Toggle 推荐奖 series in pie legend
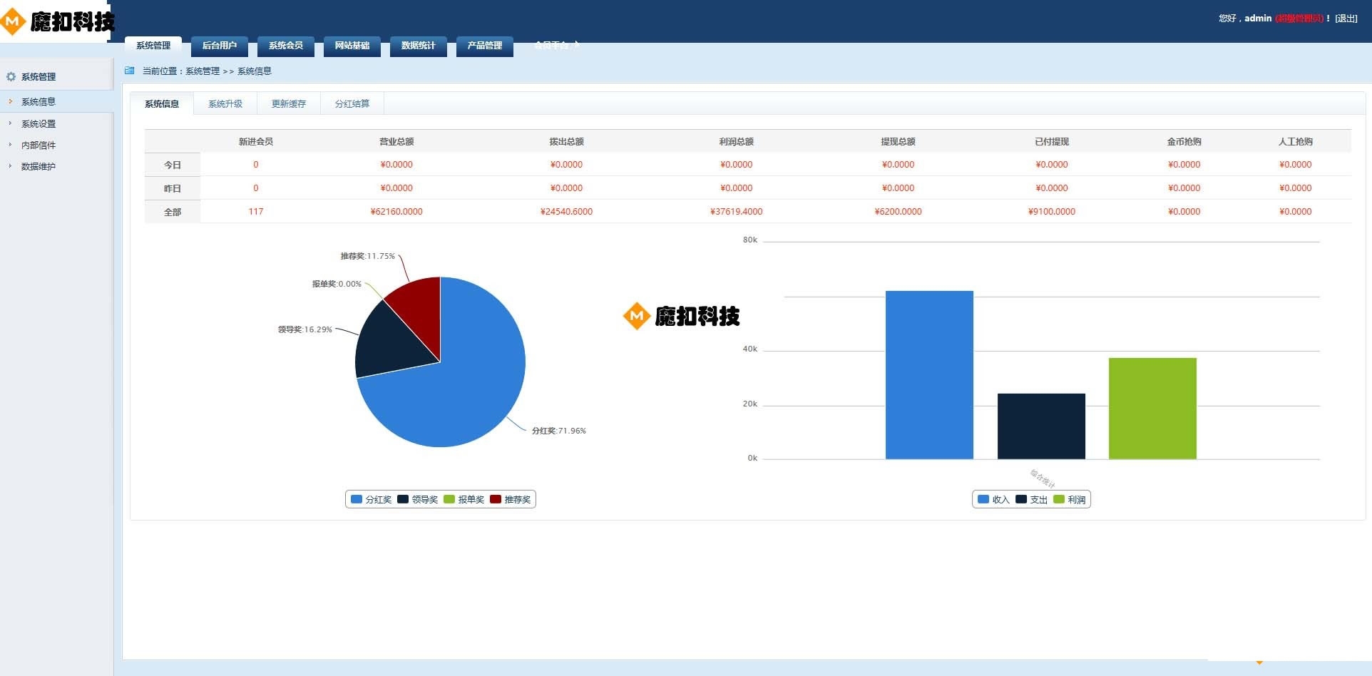Viewport: 1372px width, 676px height. pos(511,499)
